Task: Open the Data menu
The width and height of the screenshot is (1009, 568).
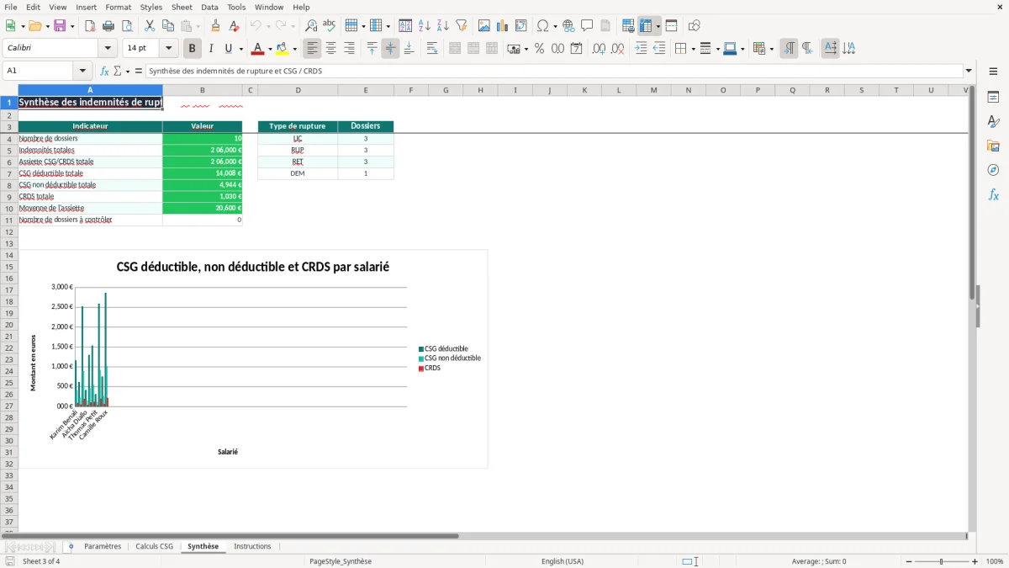Action: click(x=209, y=7)
